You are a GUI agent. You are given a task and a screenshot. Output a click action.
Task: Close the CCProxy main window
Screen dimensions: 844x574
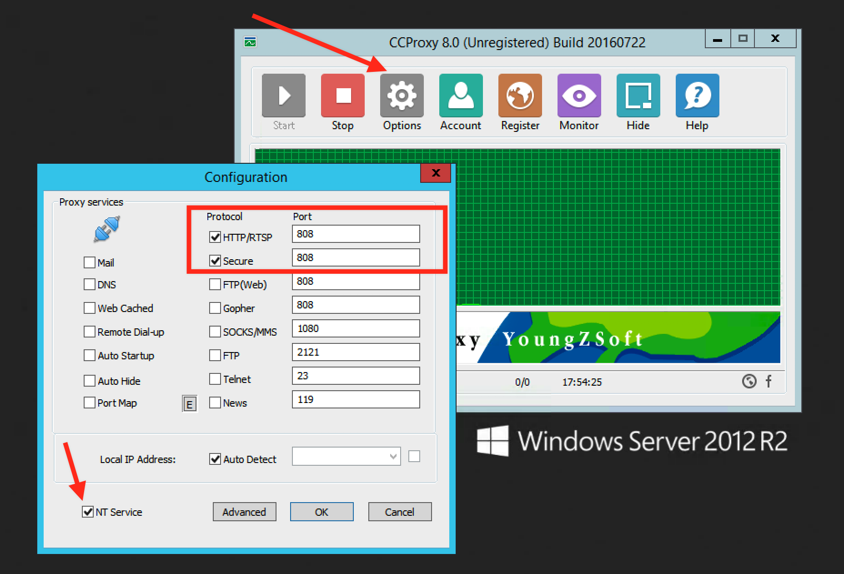[x=775, y=39]
